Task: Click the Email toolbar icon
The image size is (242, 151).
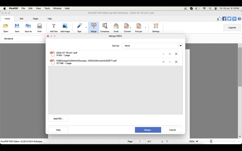Action: pos(116,27)
